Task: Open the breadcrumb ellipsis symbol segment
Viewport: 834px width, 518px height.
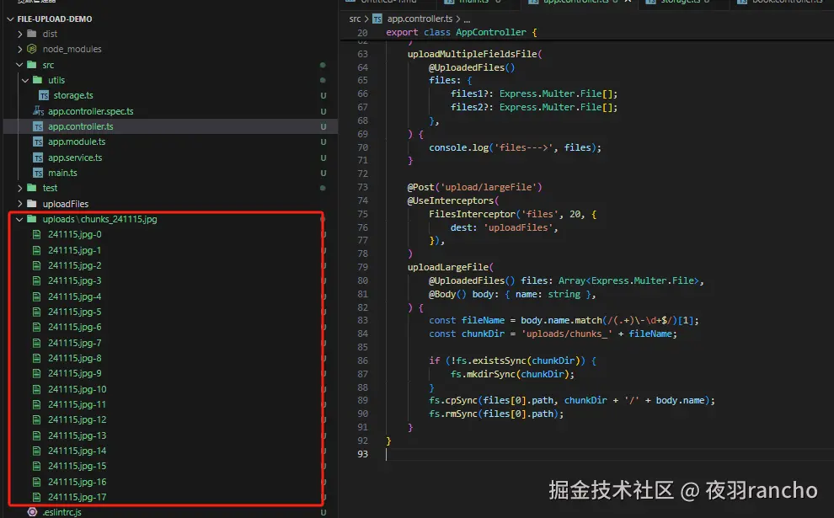Action: click(467, 20)
